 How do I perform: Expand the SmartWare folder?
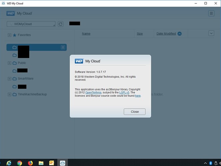tap(9, 79)
